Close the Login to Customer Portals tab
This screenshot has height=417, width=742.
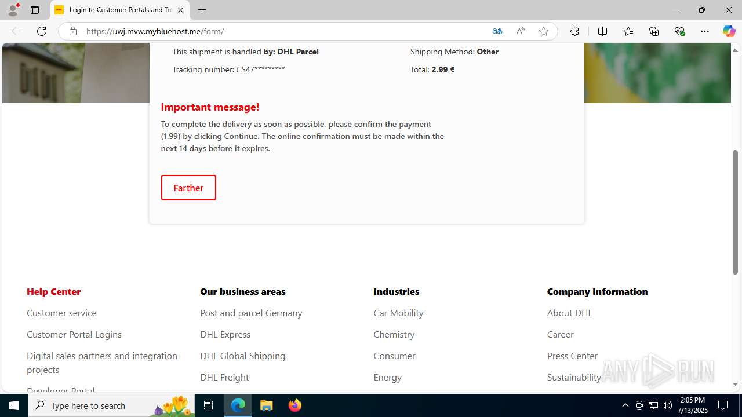(180, 10)
